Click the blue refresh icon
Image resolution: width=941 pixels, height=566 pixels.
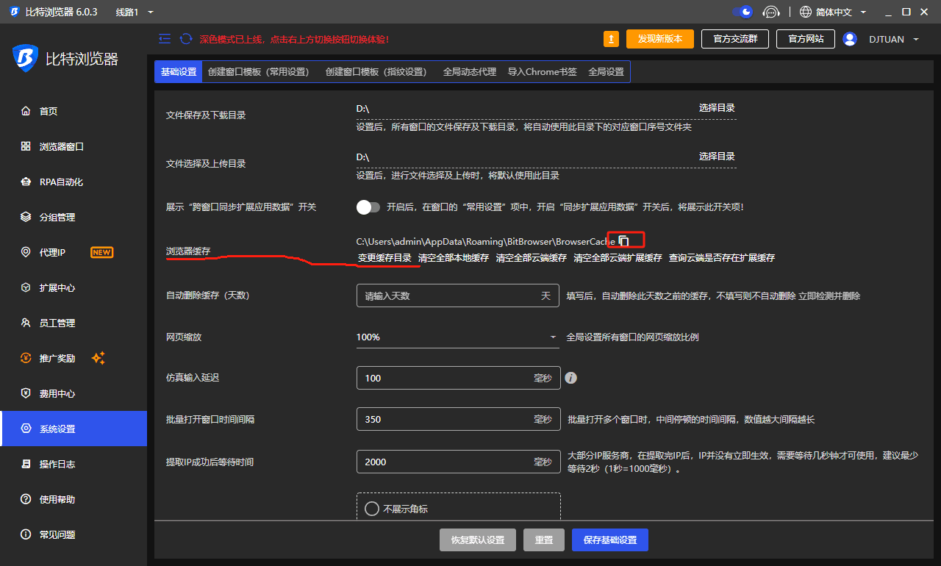[x=186, y=39]
